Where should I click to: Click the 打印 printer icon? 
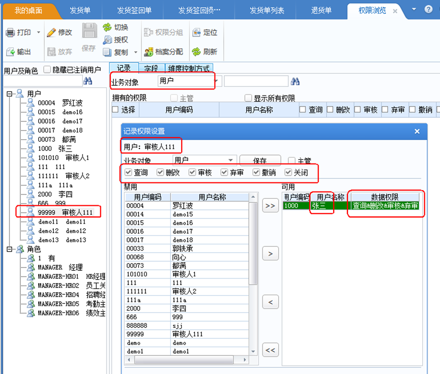click(x=10, y=33)
